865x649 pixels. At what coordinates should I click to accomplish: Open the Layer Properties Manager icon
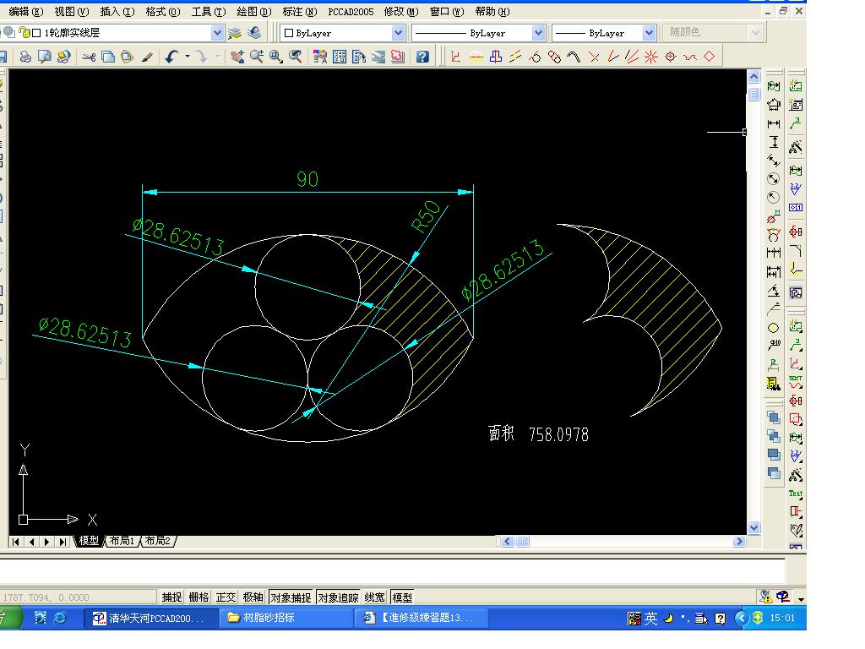point(235,33)
